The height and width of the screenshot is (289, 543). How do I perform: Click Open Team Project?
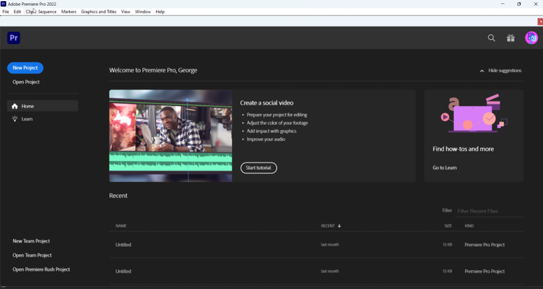point(32,255)
